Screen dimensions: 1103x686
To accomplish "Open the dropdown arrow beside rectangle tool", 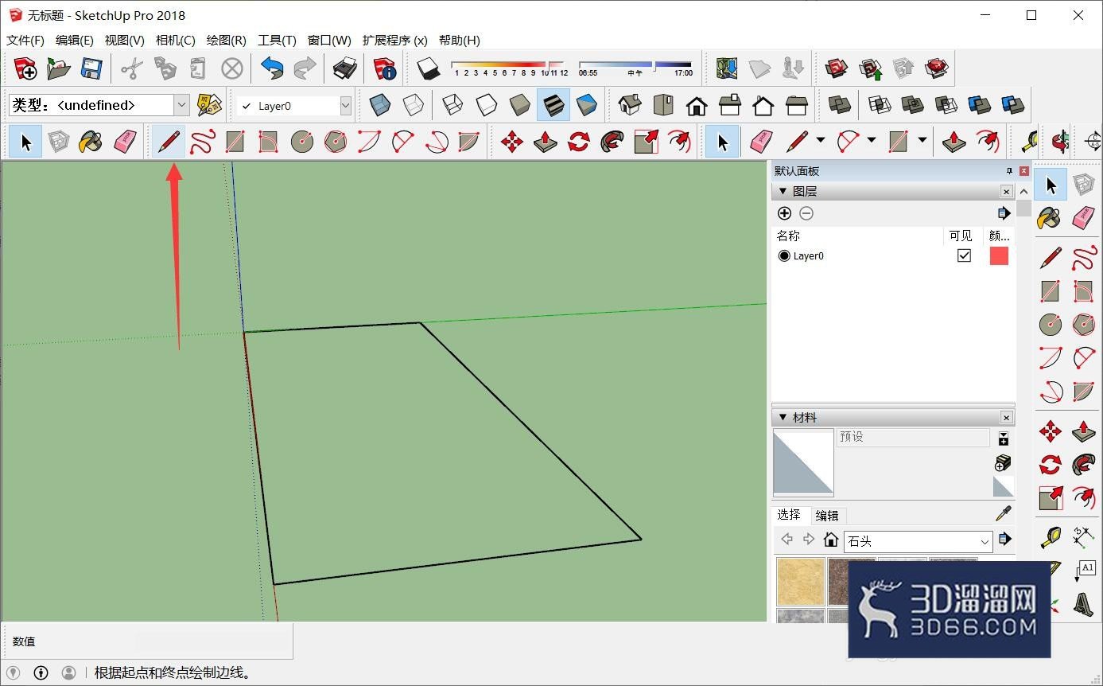I will tap(922, 141).
